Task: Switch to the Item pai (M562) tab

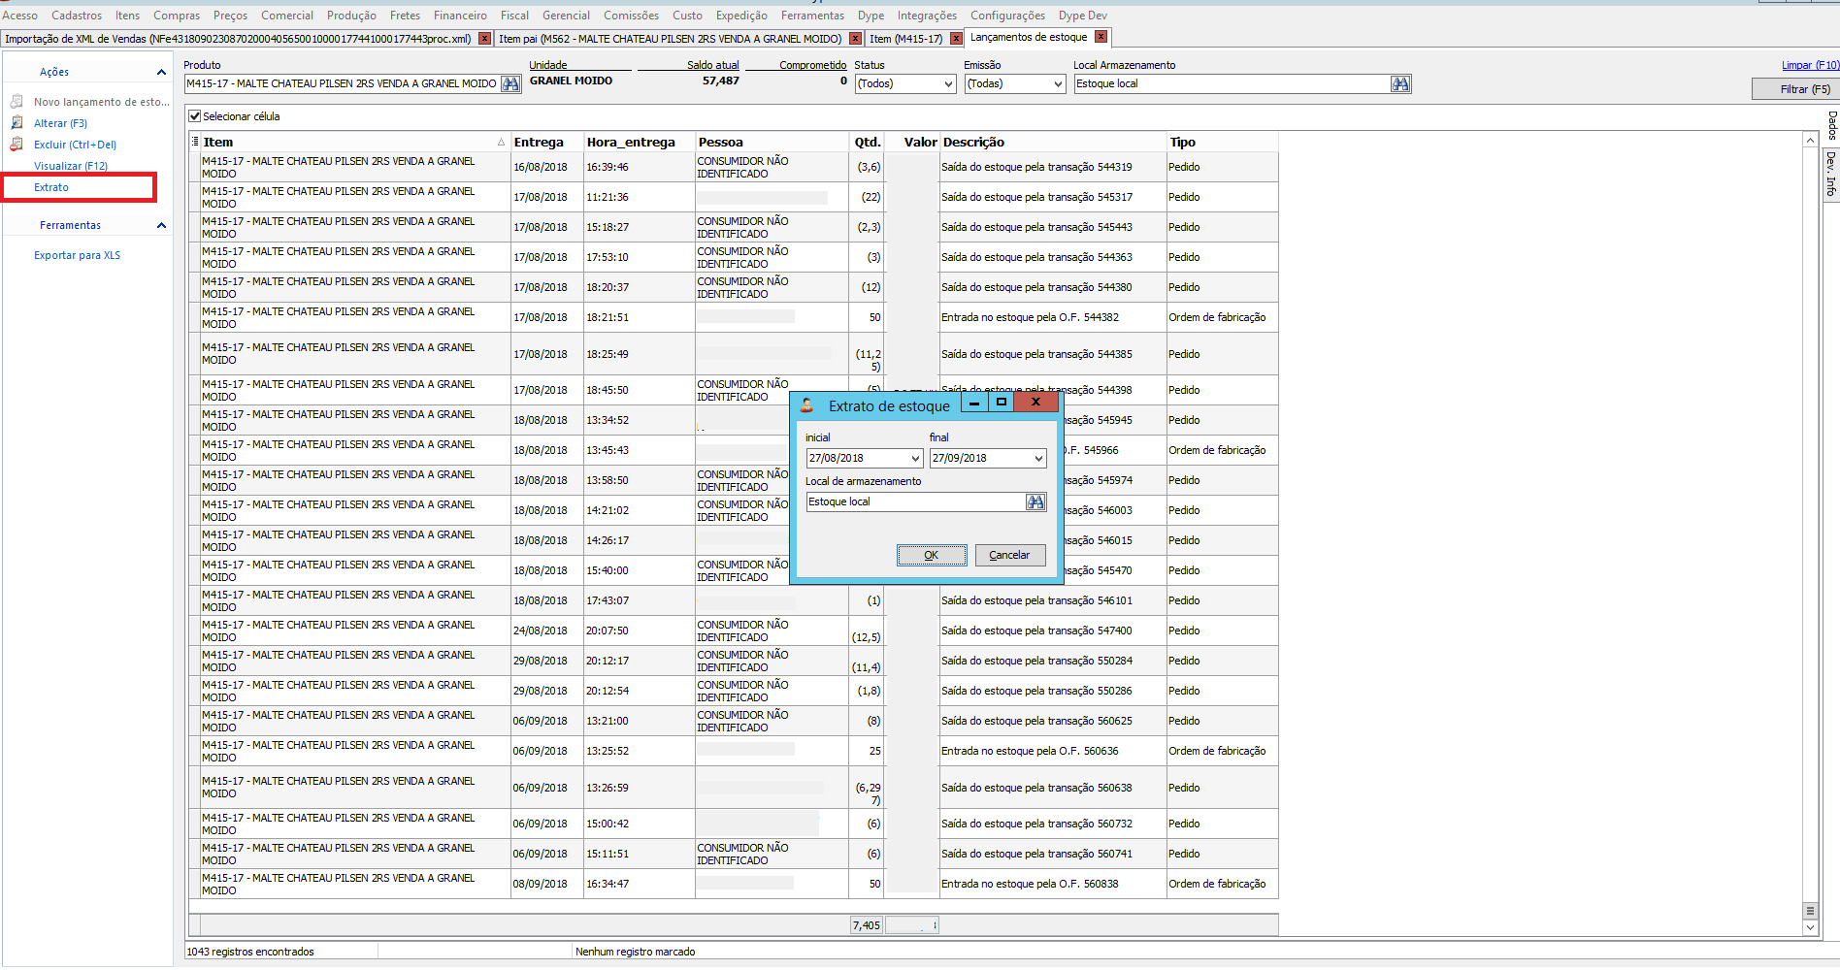Action: (670, 39)
